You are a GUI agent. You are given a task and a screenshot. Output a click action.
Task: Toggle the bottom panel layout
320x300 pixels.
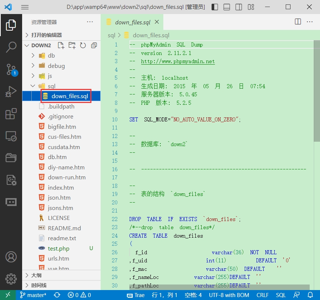tap(227, 7)
